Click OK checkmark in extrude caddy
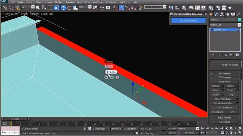Screen dimensions: 243x136 click(106, 77)
